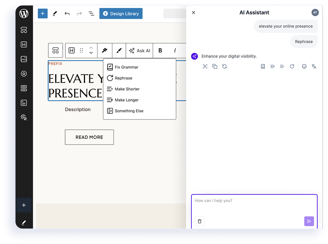Copy the AI response using the copy icon

pos(215,66)
